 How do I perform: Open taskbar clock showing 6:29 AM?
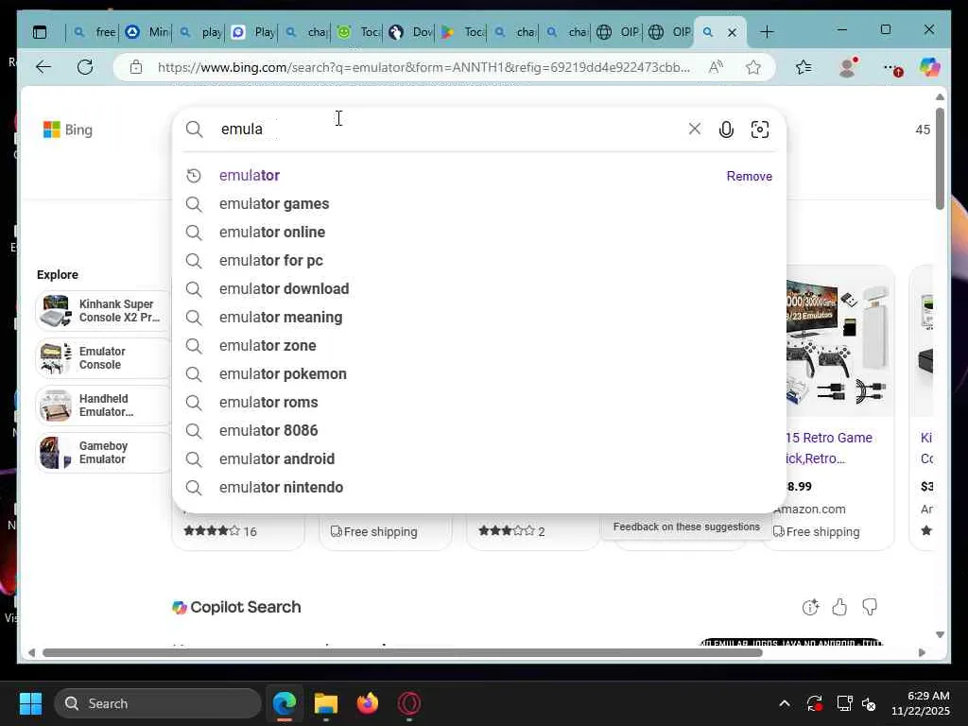pos(921,703)
